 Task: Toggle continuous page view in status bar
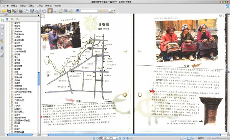click(x=185, y=138)
